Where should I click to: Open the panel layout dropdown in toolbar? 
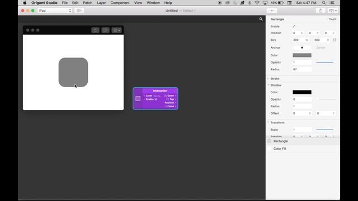pos(332,11)
